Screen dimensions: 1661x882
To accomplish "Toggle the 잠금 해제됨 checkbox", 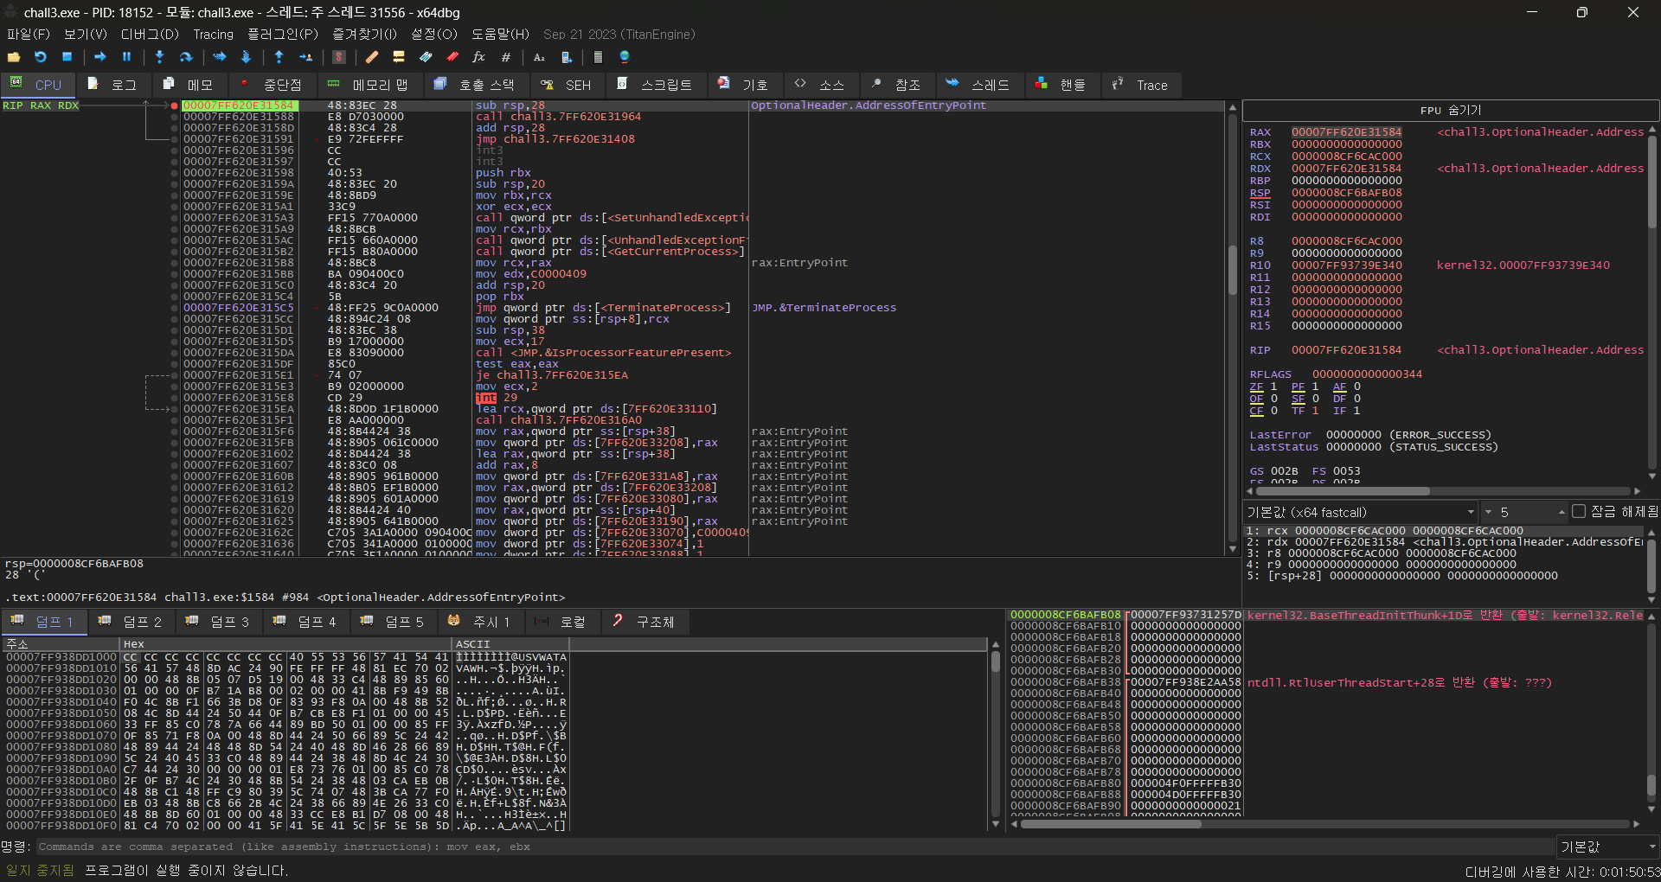I will click(1579, 512).
